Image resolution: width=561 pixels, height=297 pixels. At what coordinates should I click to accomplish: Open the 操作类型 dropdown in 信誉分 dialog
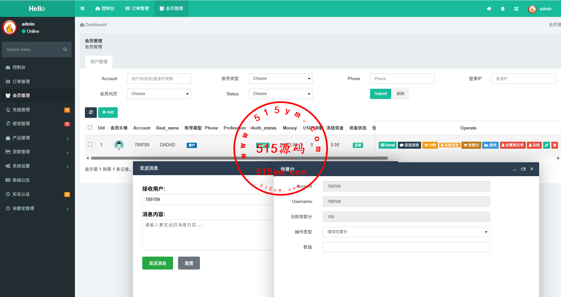click(x=406, y=232)
